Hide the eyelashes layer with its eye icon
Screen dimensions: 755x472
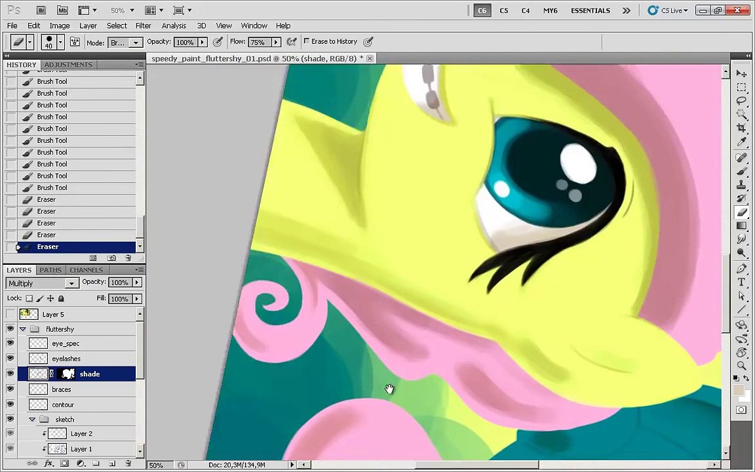(10, 359)
